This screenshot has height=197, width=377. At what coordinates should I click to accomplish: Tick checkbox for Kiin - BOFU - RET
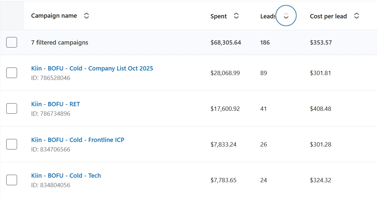(x=11, y=108)
